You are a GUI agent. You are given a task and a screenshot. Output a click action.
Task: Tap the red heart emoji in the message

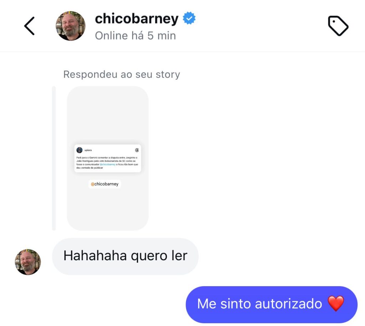click(x=336, y=304)
